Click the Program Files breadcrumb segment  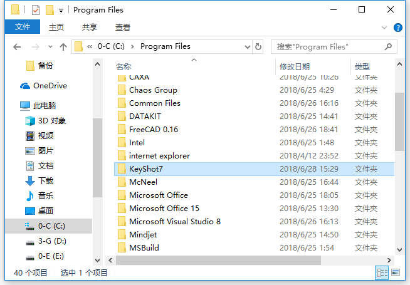click(x=166, y=46)
